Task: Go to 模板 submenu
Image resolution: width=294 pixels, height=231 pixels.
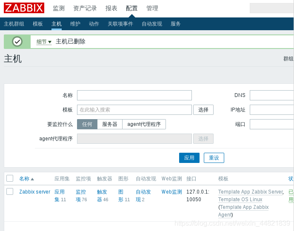Action: coord(38,24)
